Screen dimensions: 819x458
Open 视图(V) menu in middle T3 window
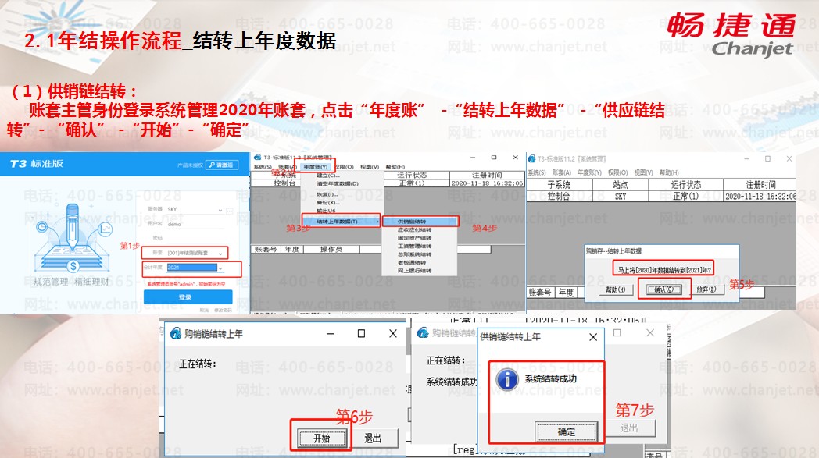pyautogui.click(x=370, y=167)
